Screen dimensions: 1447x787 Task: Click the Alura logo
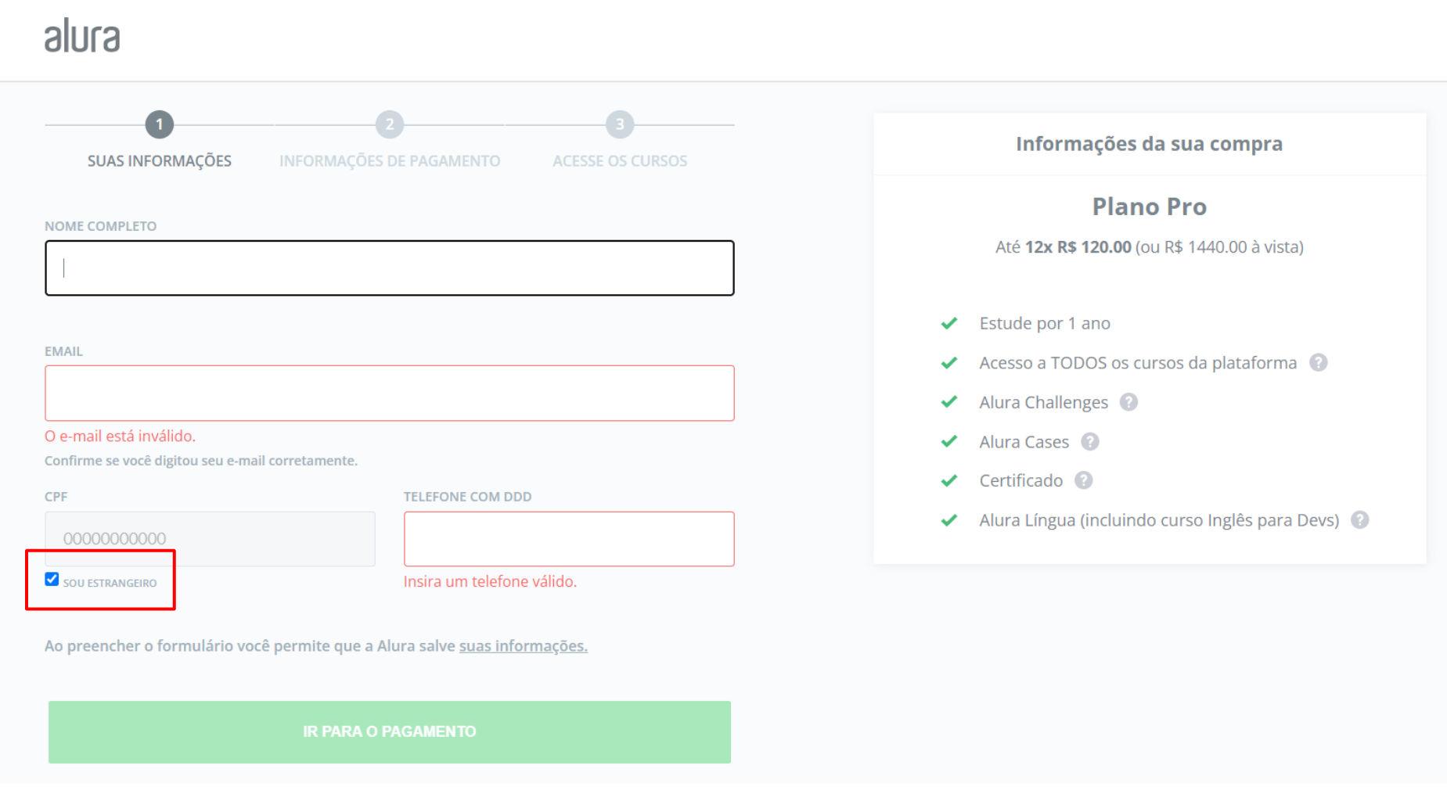82,36
